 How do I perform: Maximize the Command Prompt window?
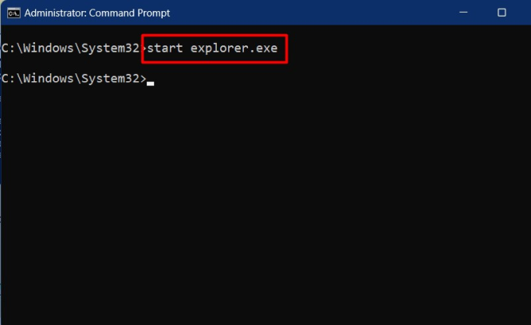point(501,13)
